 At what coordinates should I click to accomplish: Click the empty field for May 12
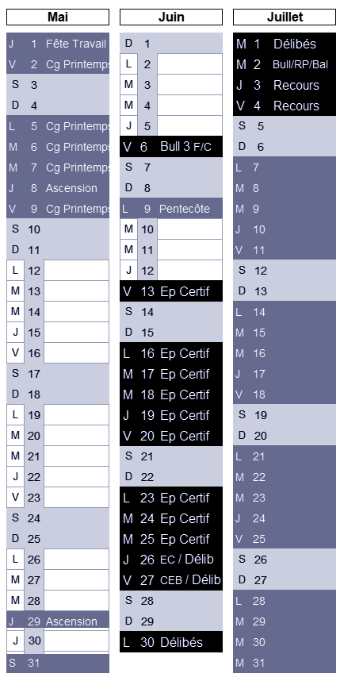[x=76, y=271]
